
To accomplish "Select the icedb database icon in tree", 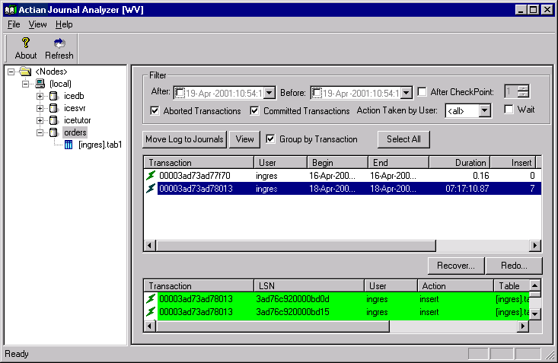I will (54, 96).
